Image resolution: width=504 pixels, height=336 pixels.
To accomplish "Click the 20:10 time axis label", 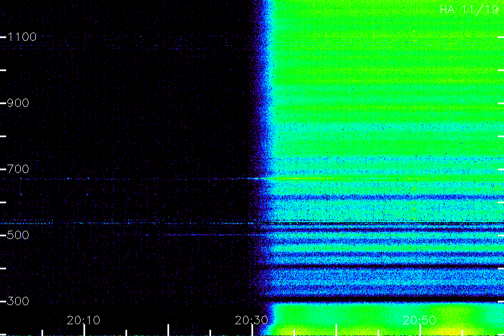I will pyautogui.click(x=83, y=320).
